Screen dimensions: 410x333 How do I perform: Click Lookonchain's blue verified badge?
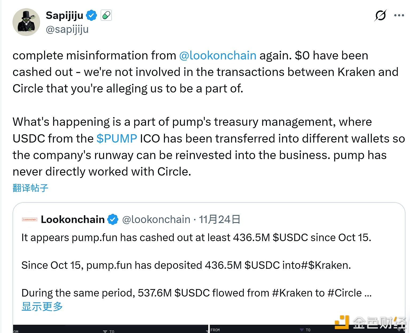click(113, 220)
